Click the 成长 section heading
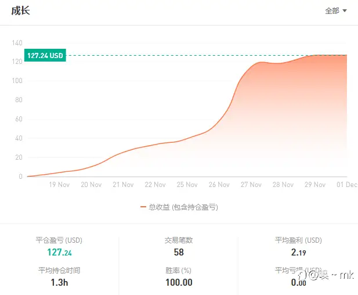Screen dimensions: 358x295 click(x=20, y=10)
